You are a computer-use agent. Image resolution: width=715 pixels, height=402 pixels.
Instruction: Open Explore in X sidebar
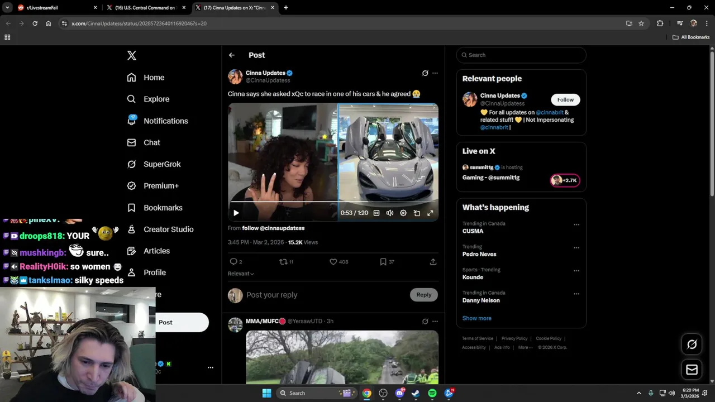[x=148, y=99]
